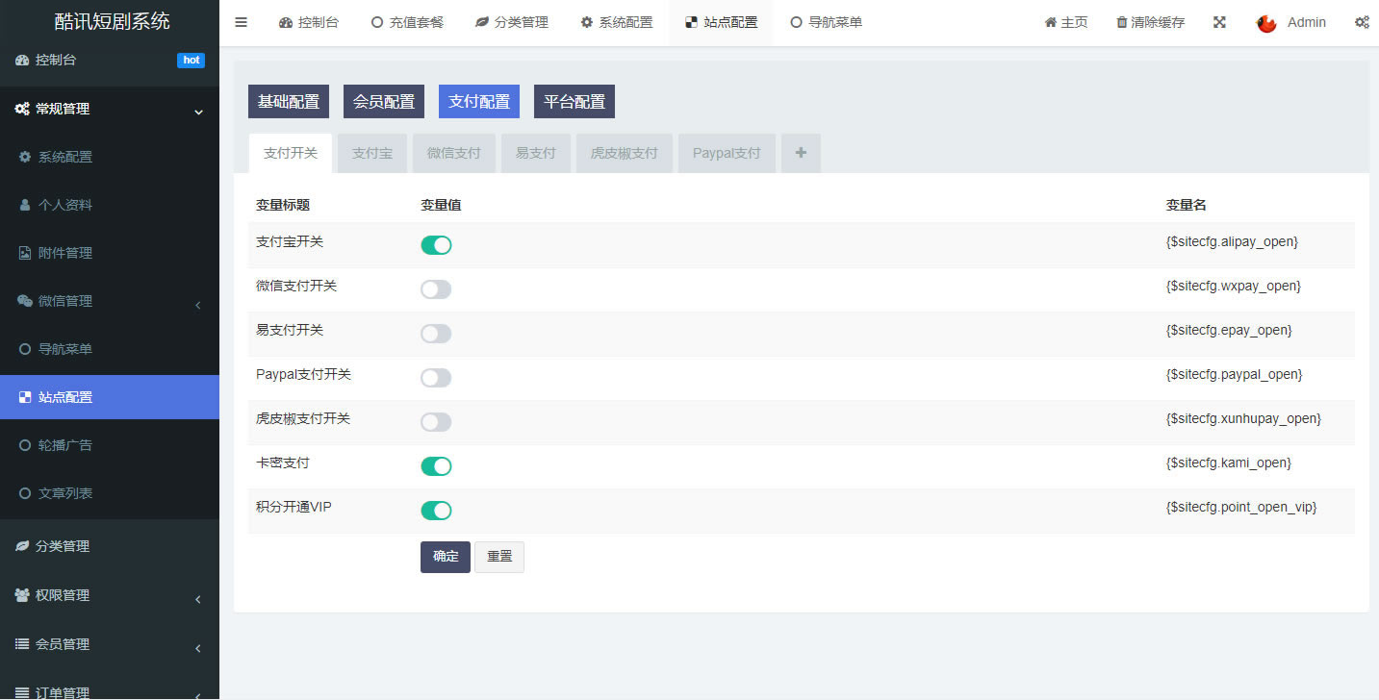
Task: Click the dashboard icon beside sidebar 控制台
Action: point(22,60)
